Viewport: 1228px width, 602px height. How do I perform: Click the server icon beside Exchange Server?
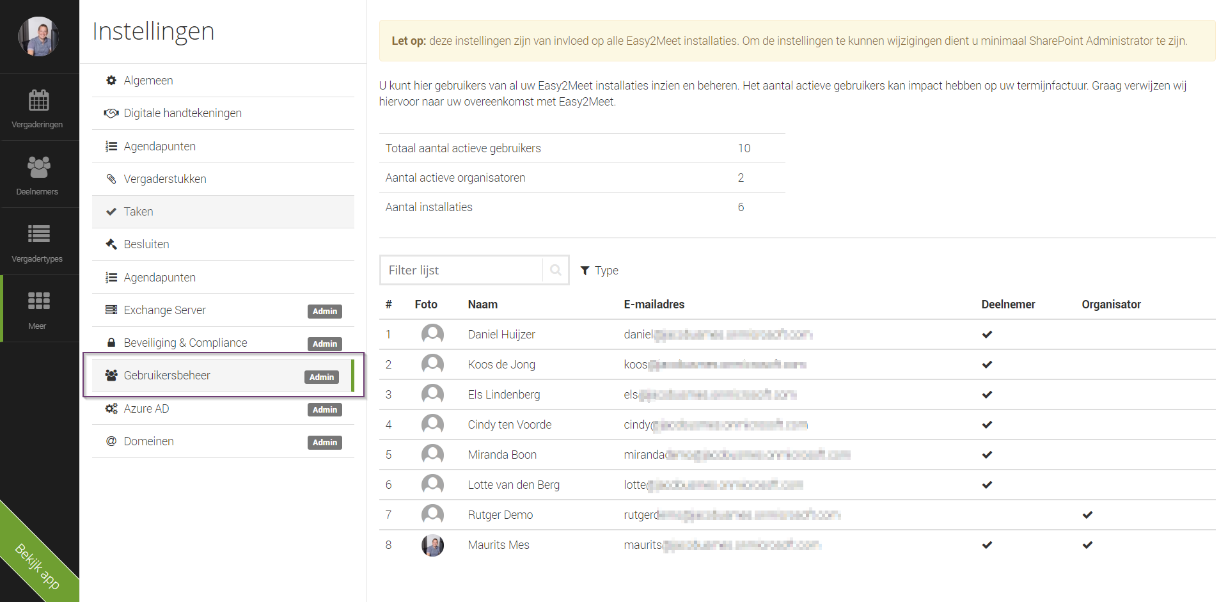click(x=111, y=310)
